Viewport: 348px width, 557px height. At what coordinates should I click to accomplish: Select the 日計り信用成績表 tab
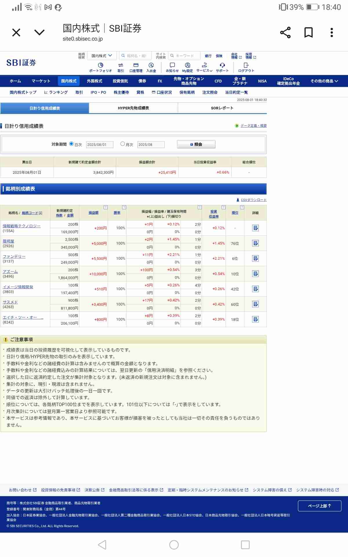click(45, 108)
